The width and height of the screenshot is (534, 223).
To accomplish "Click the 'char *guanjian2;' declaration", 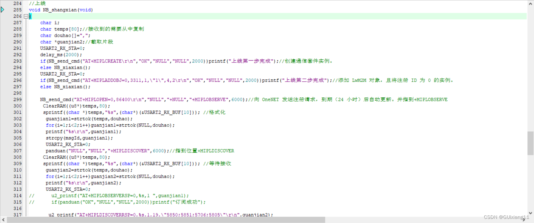I will [x=63, y=42].
